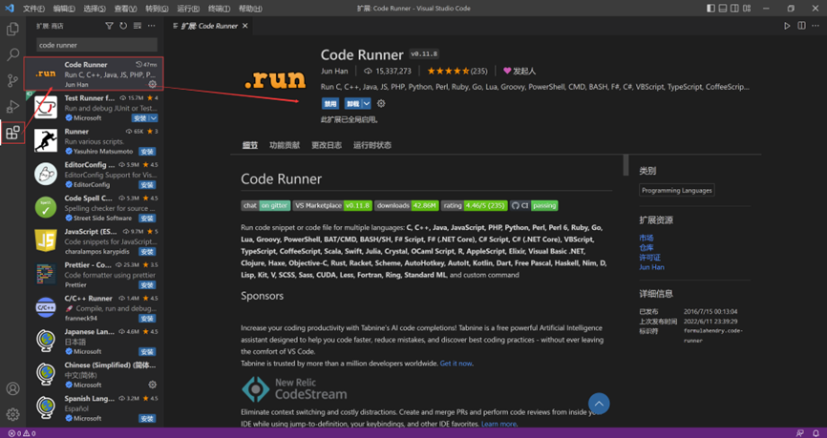Toggle the primary side bar layout icon
The image size is (827, 438).
710,9
